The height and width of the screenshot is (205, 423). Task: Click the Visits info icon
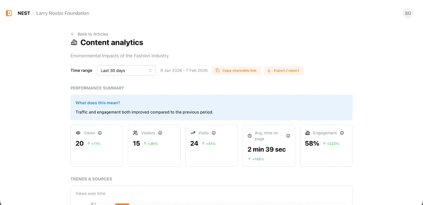coord(214,133)
